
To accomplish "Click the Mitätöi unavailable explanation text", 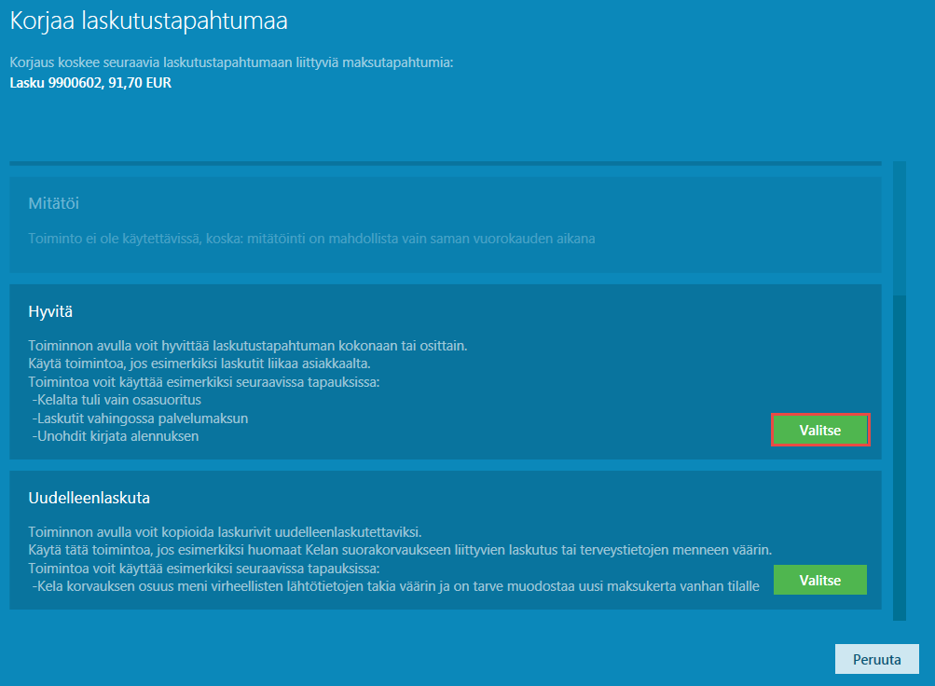I will tap(311, 238).
